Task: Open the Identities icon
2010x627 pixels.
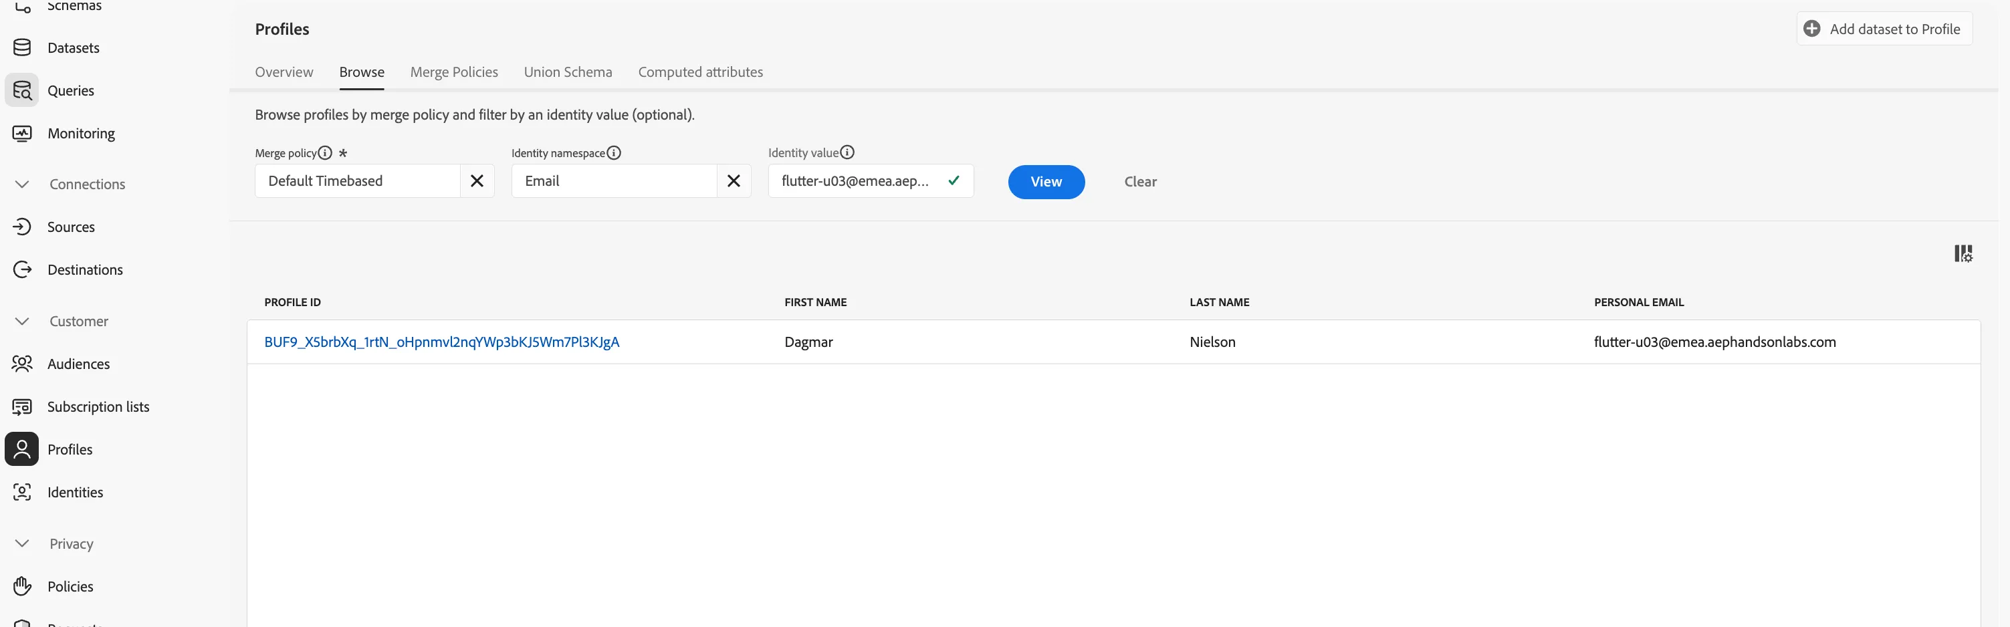Action: 22,492
